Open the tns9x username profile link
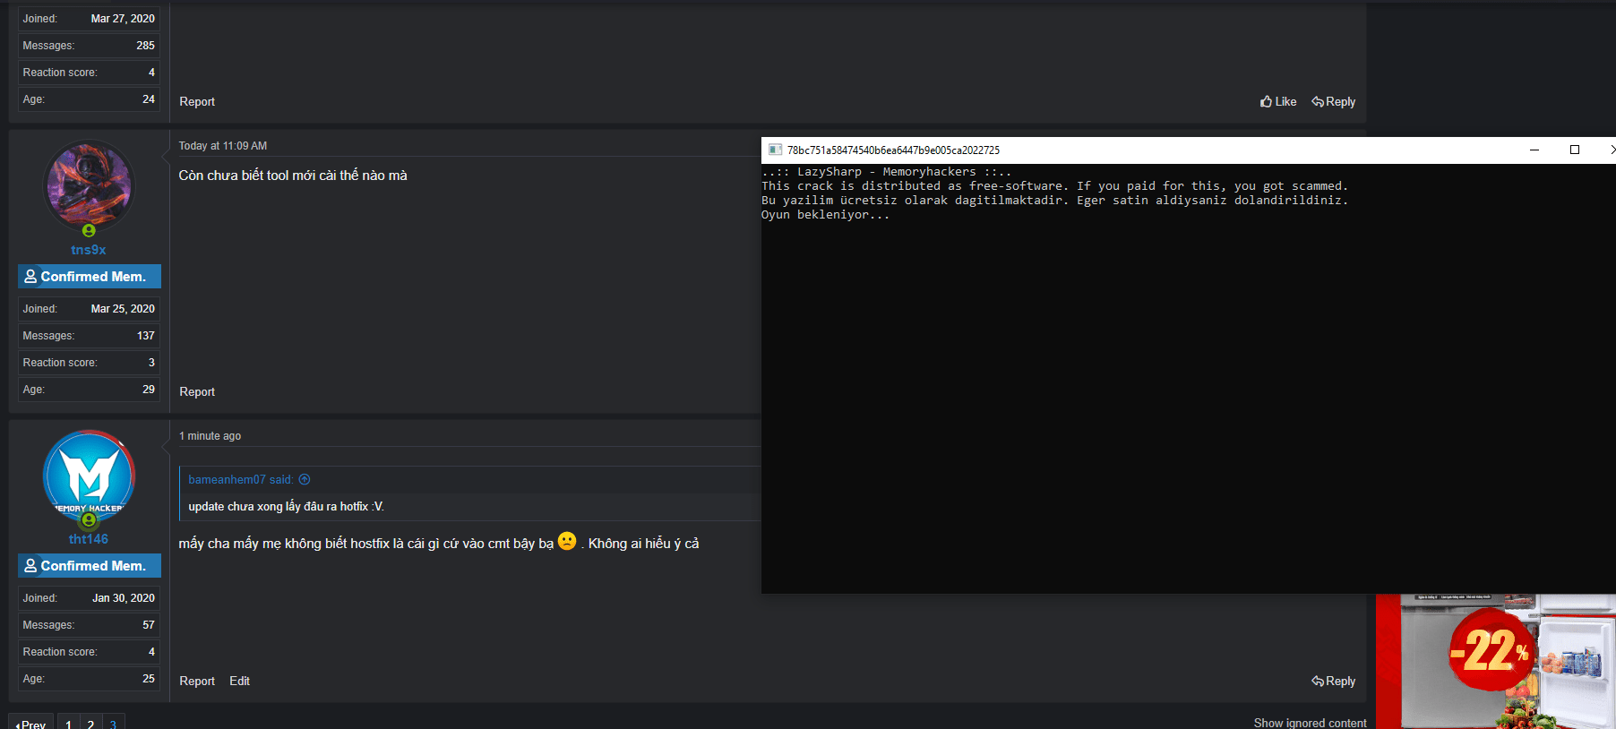 tap(89, 250)
